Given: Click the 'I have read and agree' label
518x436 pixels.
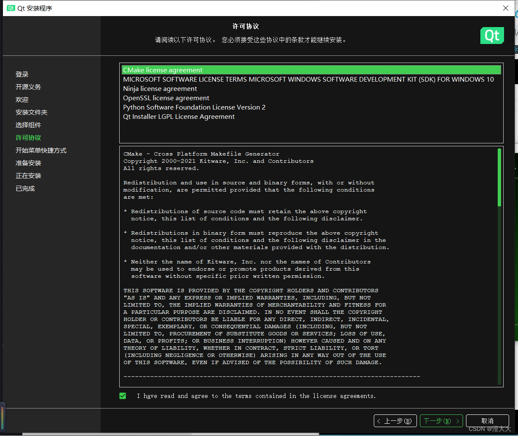Looking at the screenshot, I should click(x=256, y=396).
